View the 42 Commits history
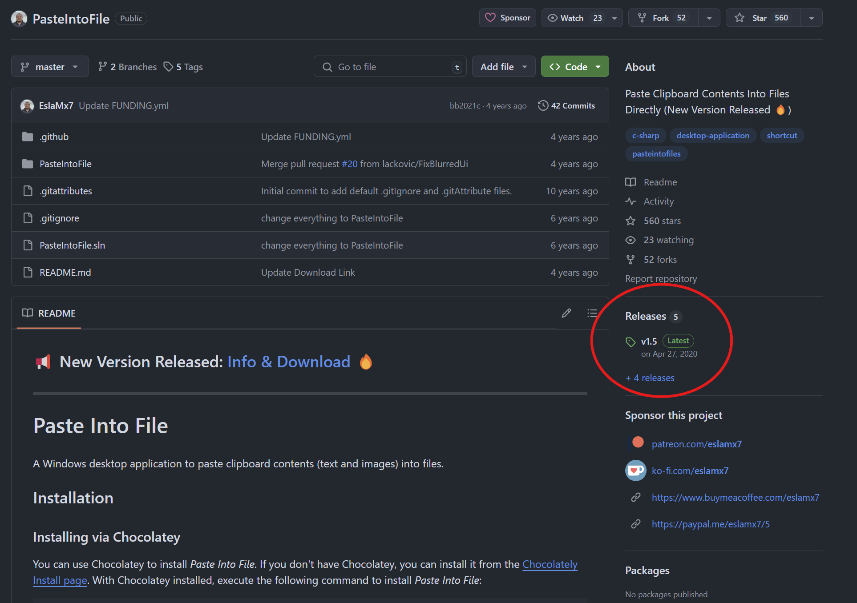The height and width of the screenshot is (603, 857). pos(567,106)
